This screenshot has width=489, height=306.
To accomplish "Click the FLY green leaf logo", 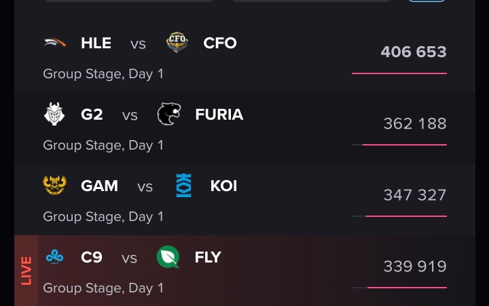I will (x=168, y=257).
